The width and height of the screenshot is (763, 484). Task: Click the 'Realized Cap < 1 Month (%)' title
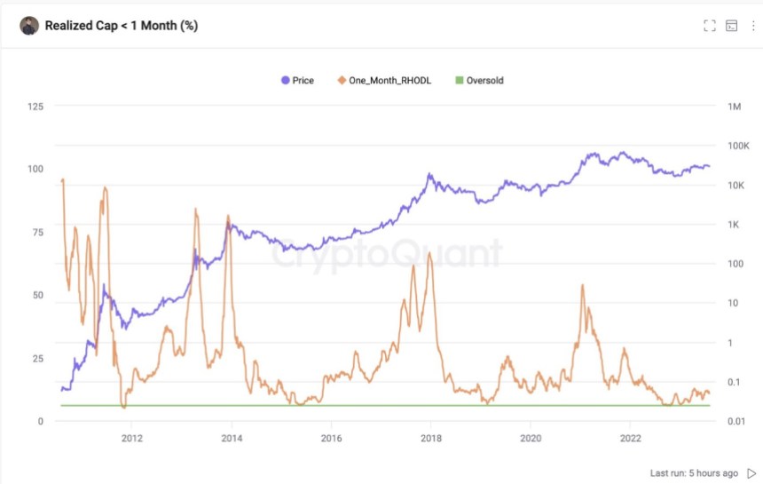tap(122, 26)
